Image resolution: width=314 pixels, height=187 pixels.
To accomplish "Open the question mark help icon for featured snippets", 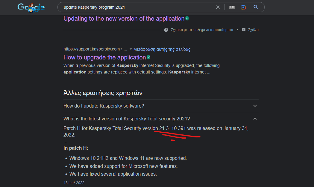I will (166, 30).
